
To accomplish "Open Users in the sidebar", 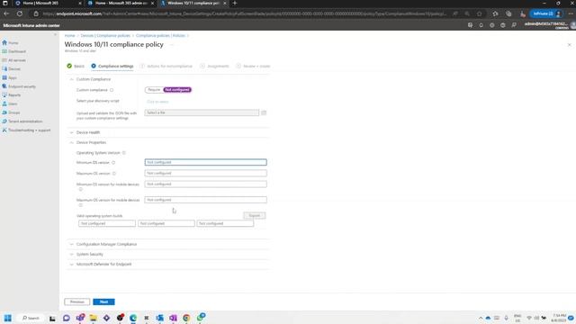I will tap(10, 104).
